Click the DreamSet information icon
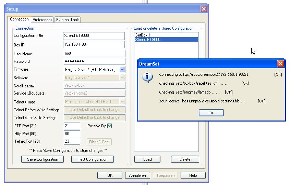 (x=147, y=77)
